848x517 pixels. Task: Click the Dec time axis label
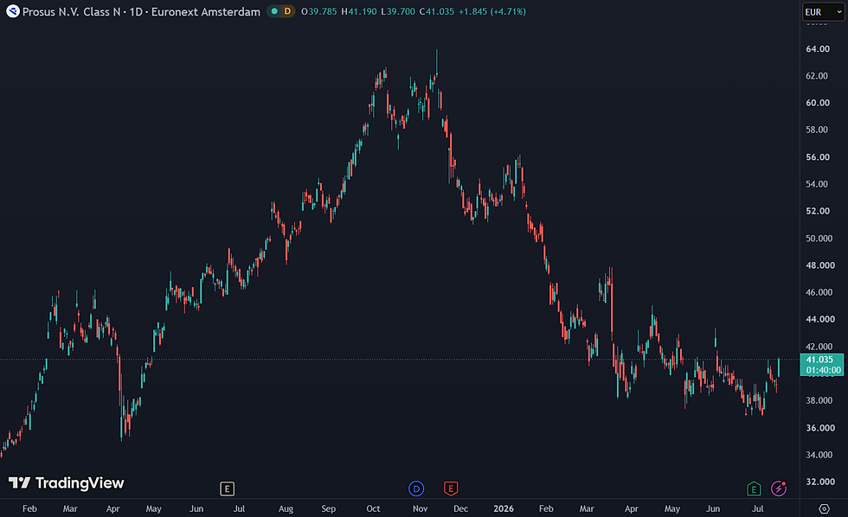460,509
